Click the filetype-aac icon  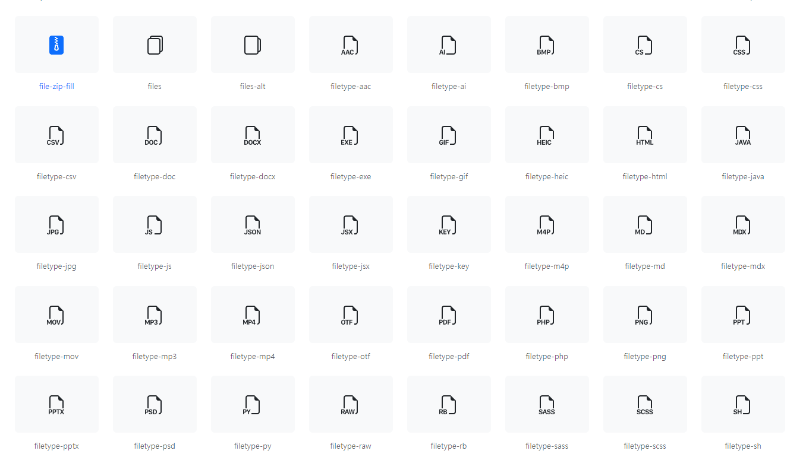351,45
